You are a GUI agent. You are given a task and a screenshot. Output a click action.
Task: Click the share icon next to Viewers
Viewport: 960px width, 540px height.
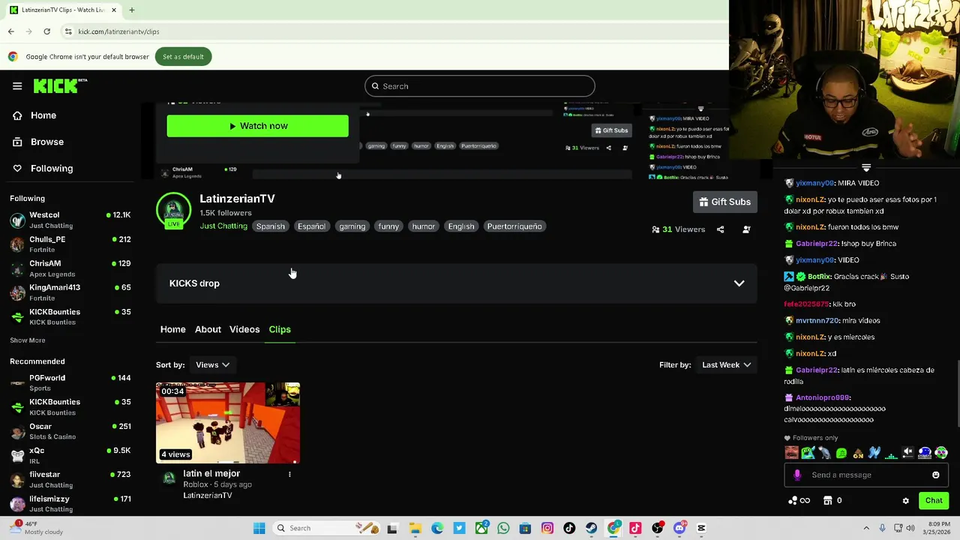point(720,229)
